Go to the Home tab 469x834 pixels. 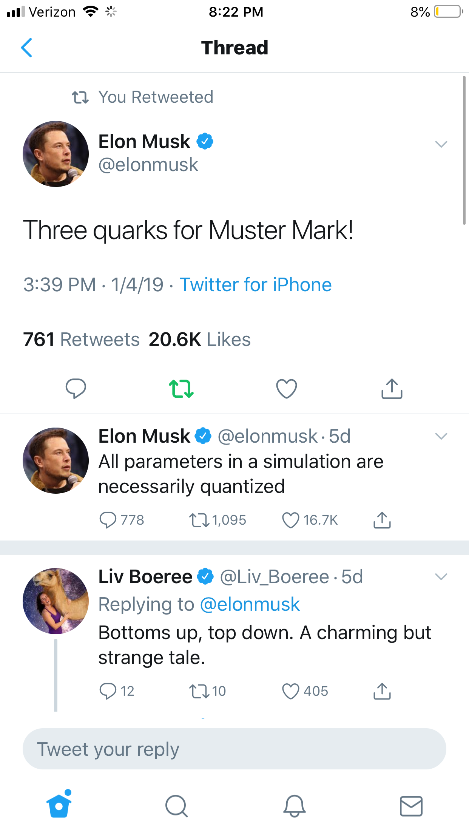click(x=59, y=806)
